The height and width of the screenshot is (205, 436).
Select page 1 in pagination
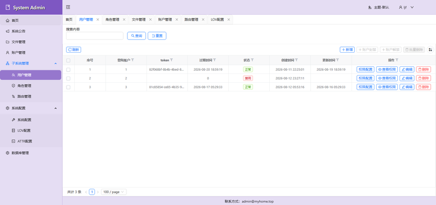tap(92, 192)
